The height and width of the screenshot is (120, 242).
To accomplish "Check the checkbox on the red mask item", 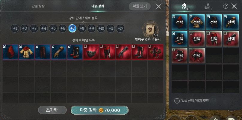I will click(85, 46).
